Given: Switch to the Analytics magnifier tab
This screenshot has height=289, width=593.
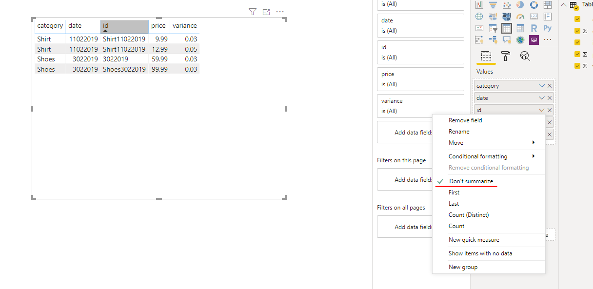Looking at the screenshot, I should click(525, 56).
